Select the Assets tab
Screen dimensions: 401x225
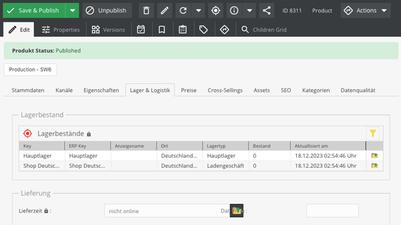tap(262, 90)
